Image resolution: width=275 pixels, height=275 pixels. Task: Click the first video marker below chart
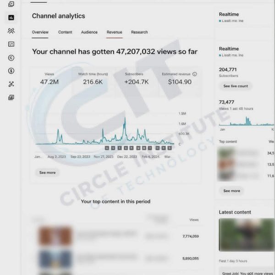pos(107,148)
